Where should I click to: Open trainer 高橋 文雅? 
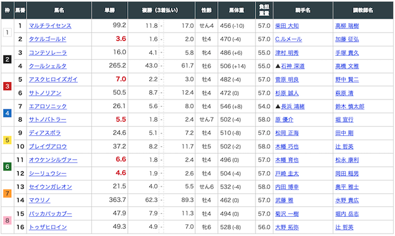point(347,66)
